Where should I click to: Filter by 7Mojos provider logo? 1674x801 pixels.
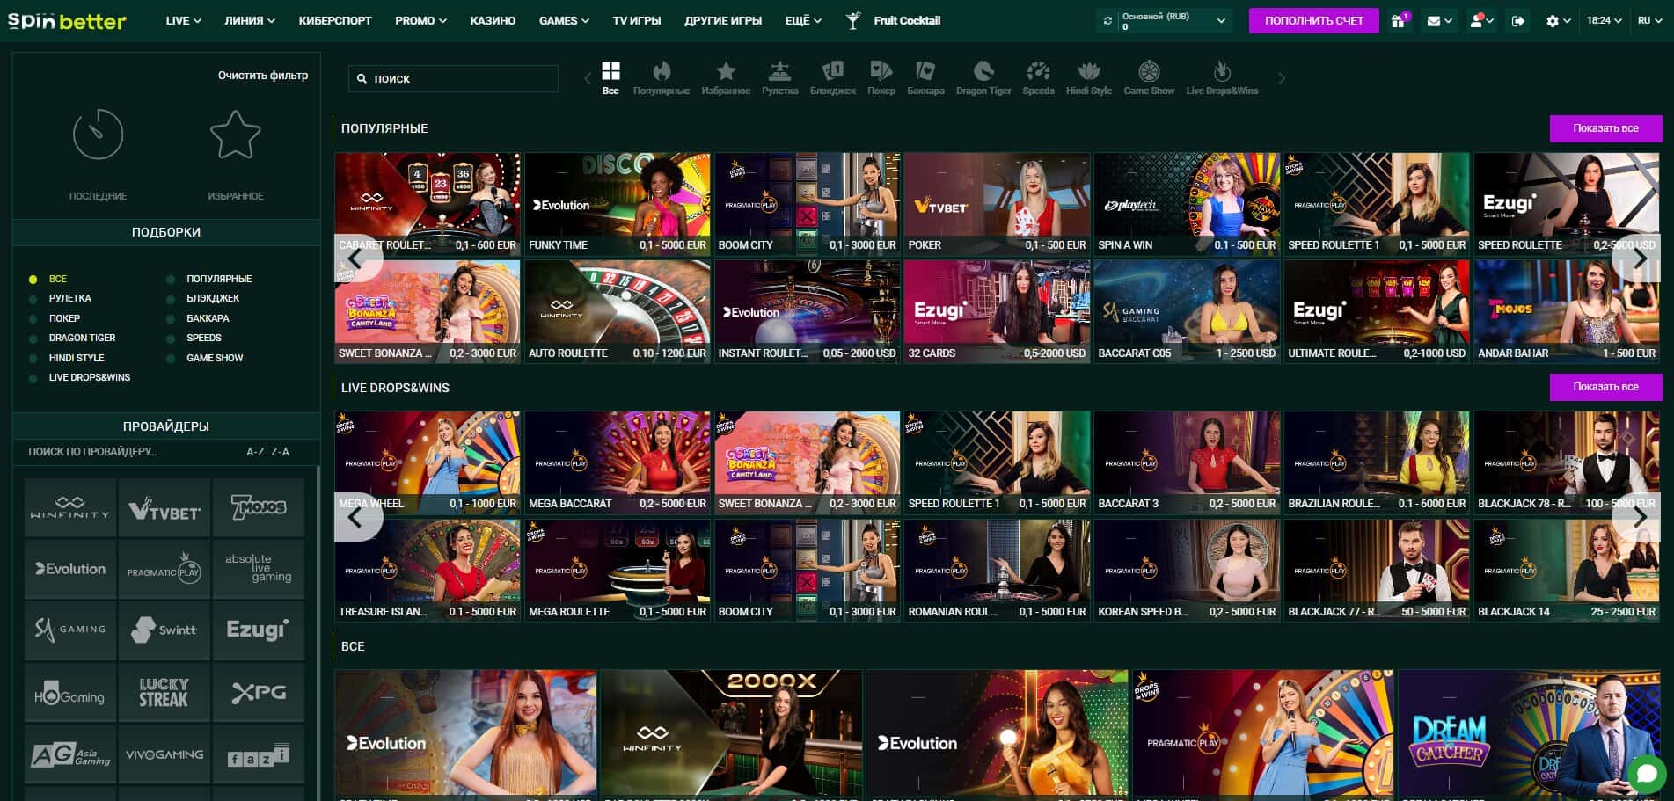[259, 507]
